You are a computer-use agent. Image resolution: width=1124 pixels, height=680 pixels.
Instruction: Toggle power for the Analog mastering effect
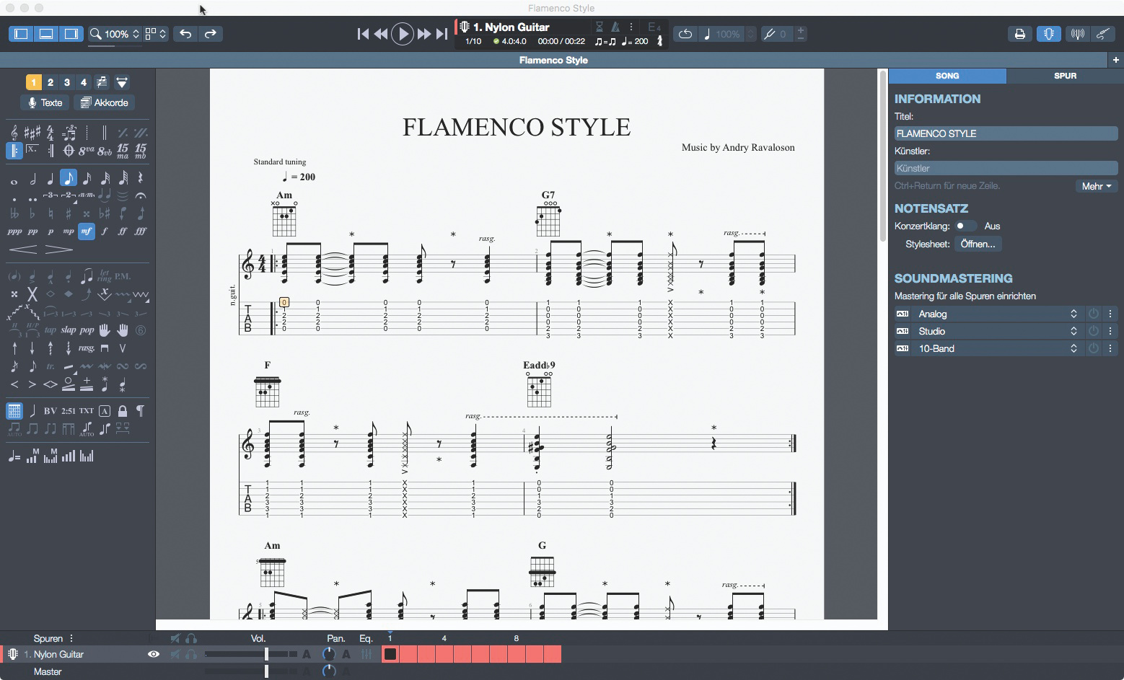click(x=1094, y=314)
